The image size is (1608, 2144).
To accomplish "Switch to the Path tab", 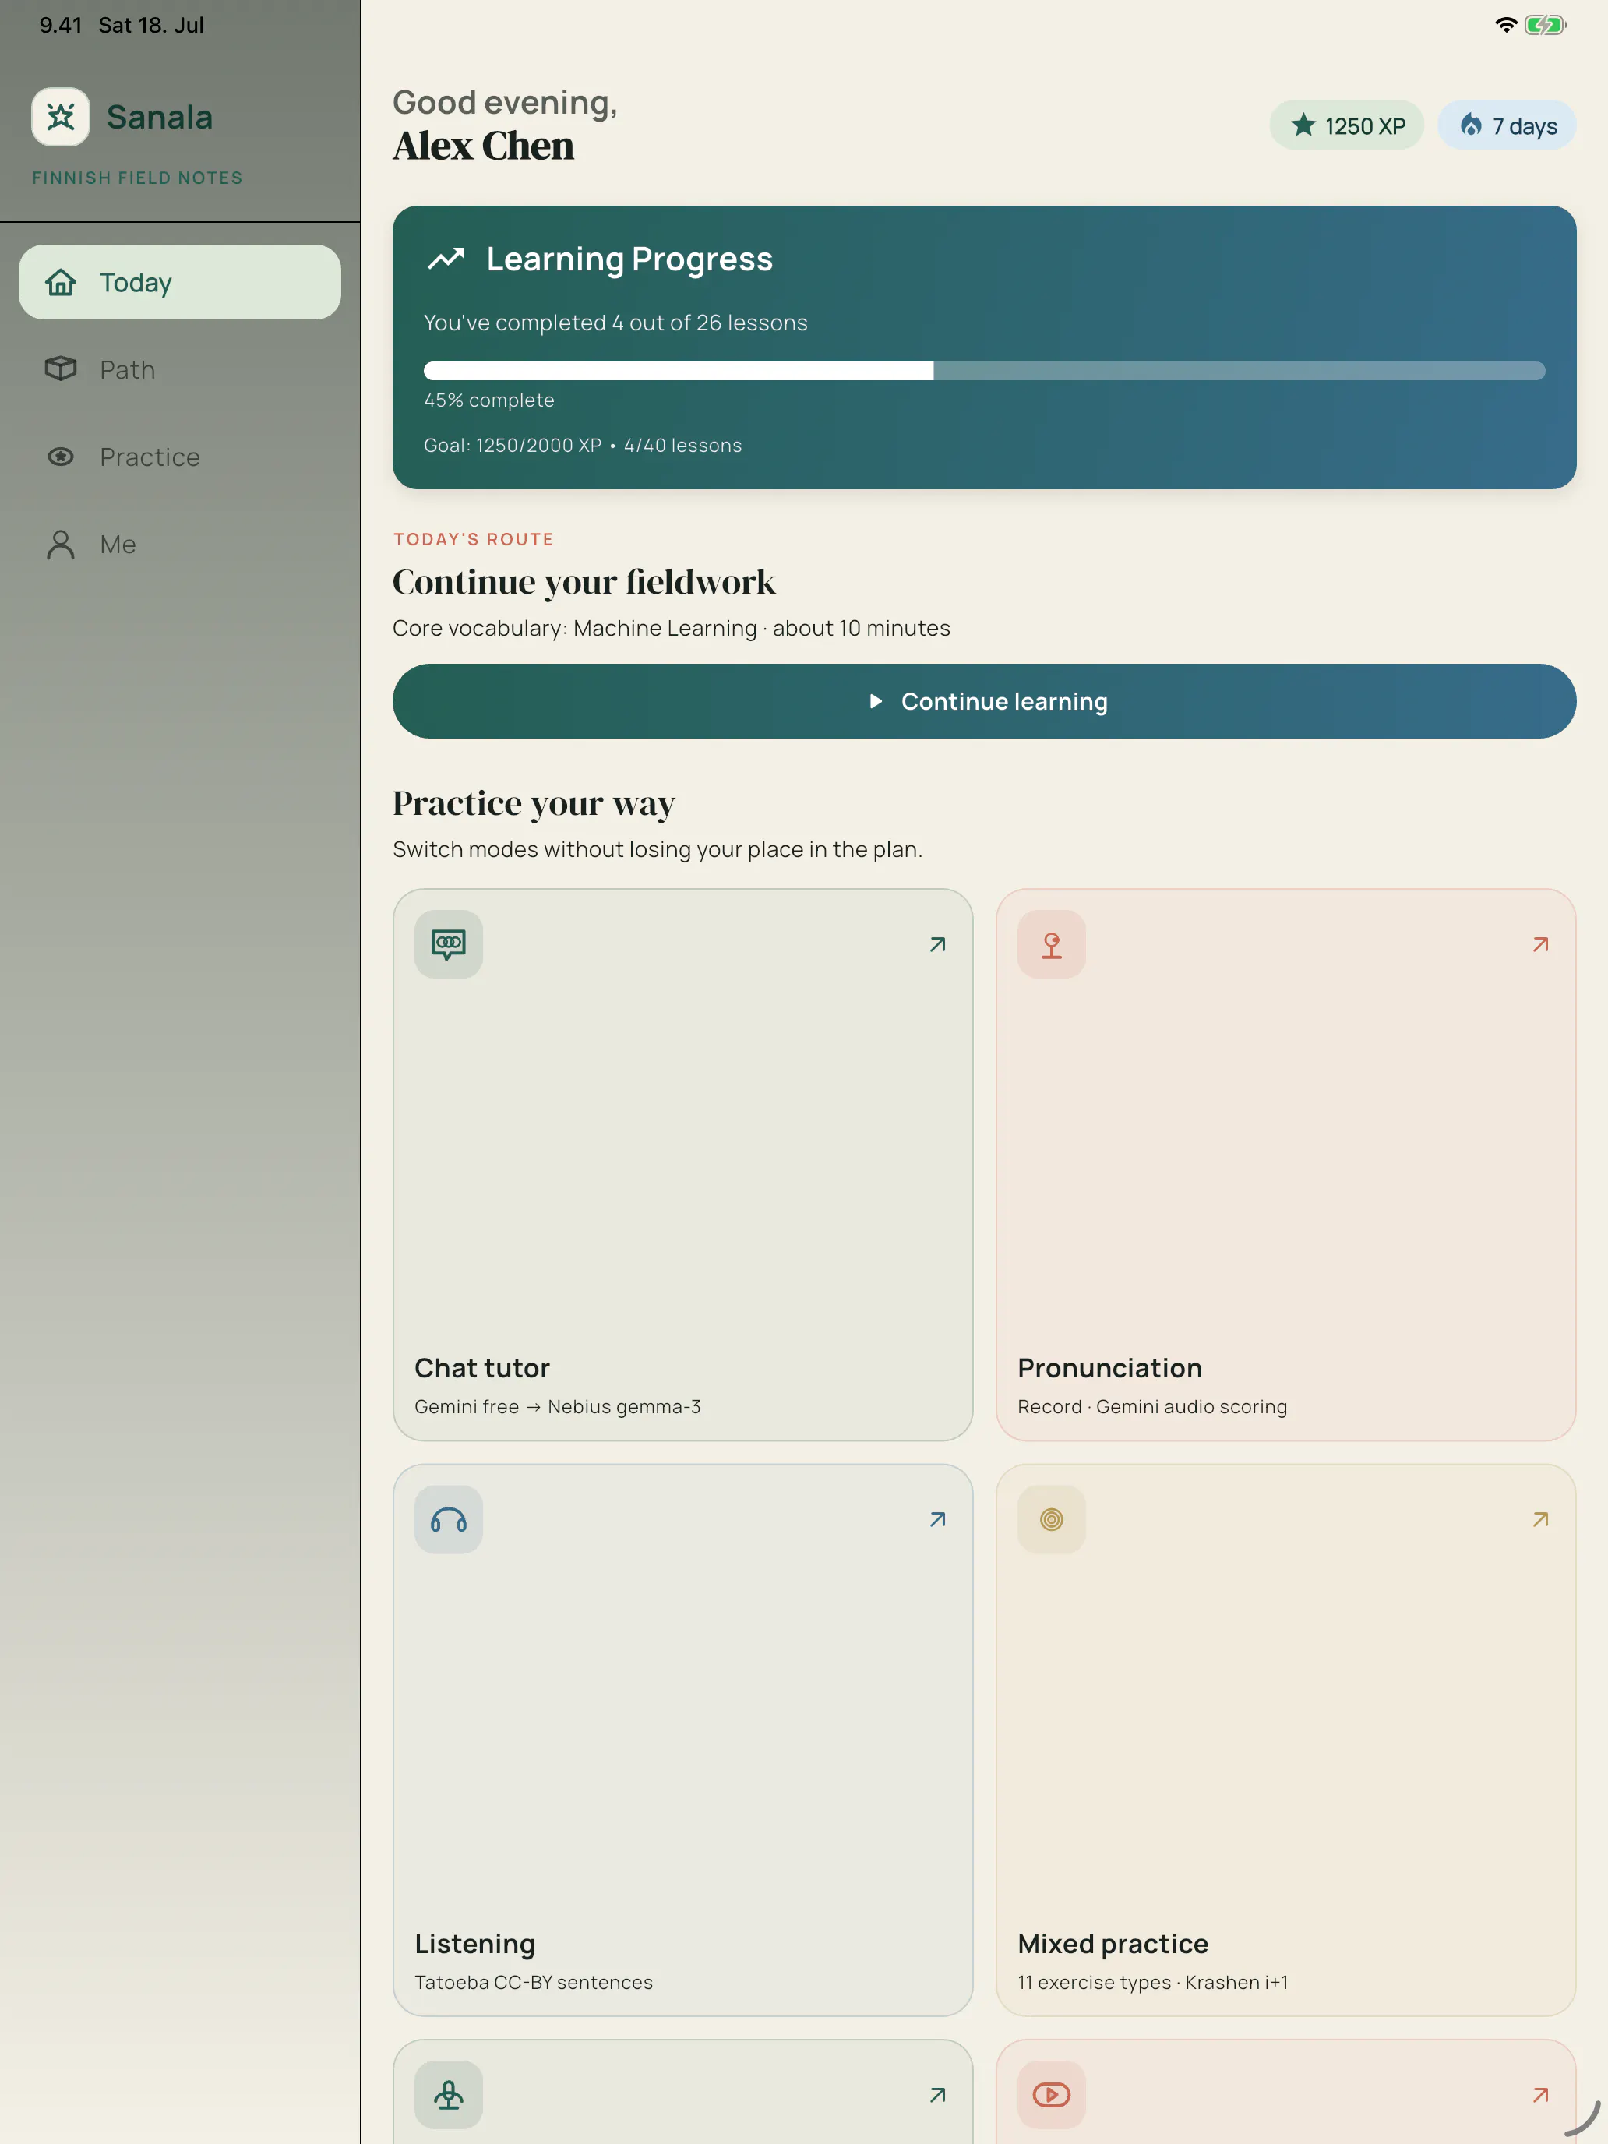I will coord(180,369).
